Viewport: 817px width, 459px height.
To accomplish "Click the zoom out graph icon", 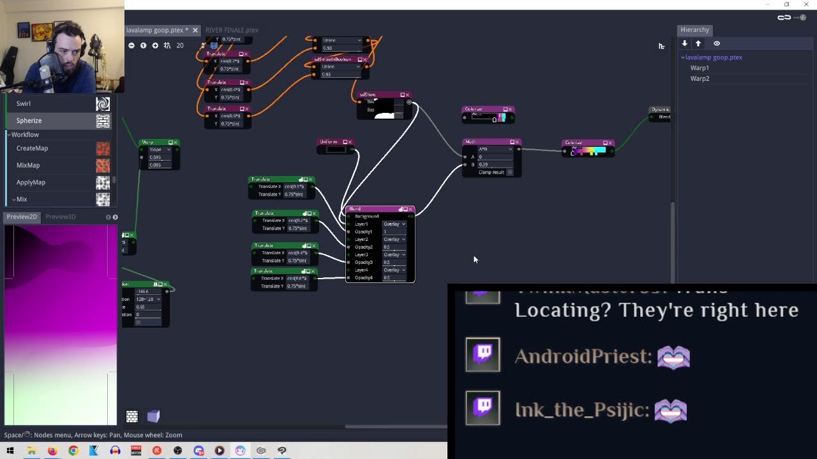I will click(x=131, y=45).
